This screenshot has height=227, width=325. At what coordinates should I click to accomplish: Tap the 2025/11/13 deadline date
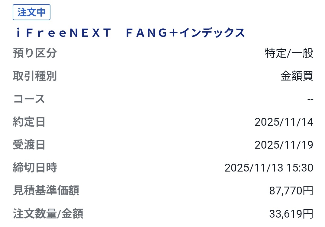pyautogui.click(x=254, y=168)
